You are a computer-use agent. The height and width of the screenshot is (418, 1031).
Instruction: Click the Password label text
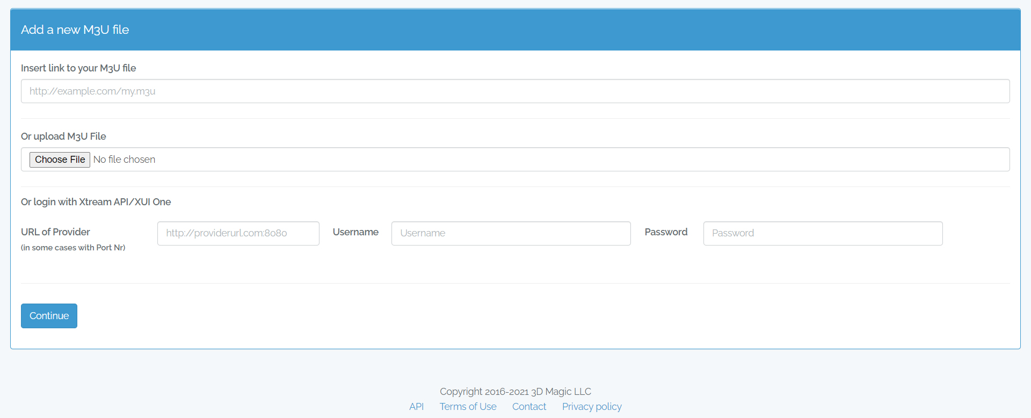pyautogui.click(x=666, y=232)
